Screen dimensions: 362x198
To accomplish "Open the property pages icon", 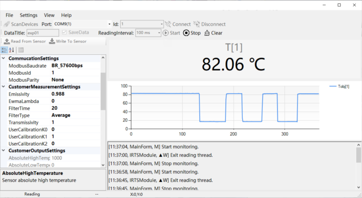I will [x=21, y=50].
